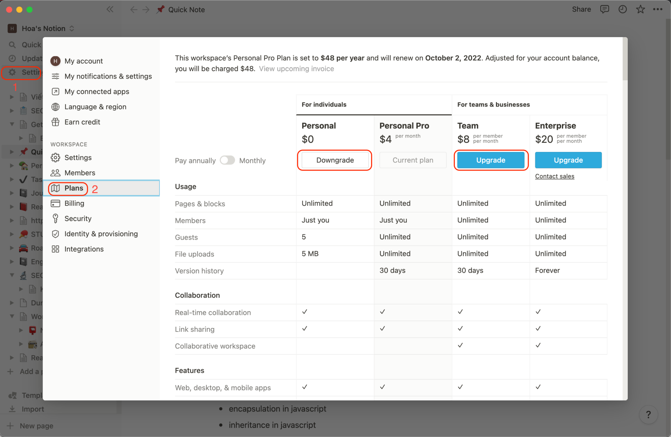Click Hoa's Notion workspace dropdown

(43, 28)
